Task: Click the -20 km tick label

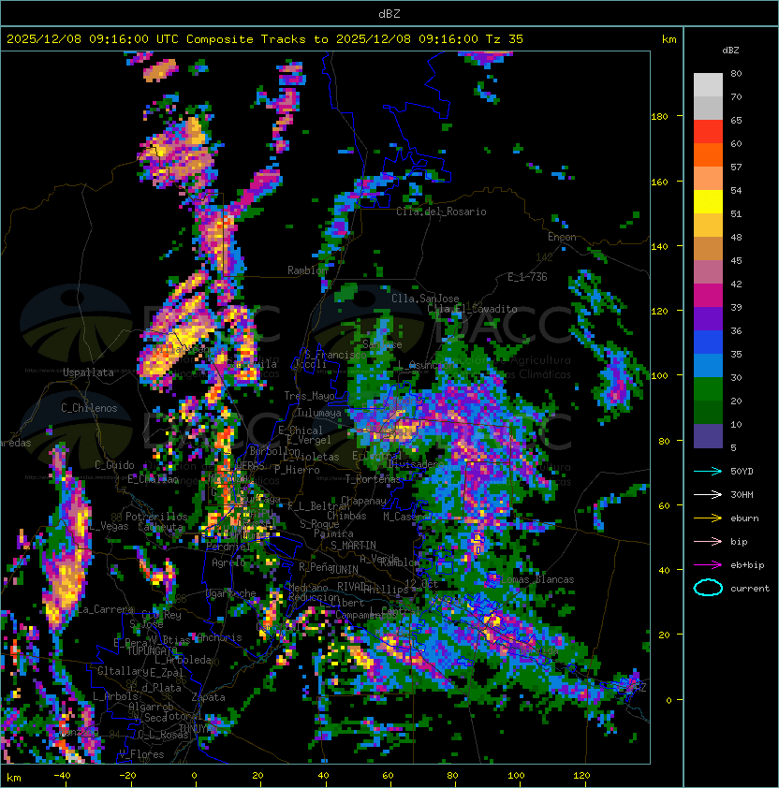Action: (x=127, y=776)
